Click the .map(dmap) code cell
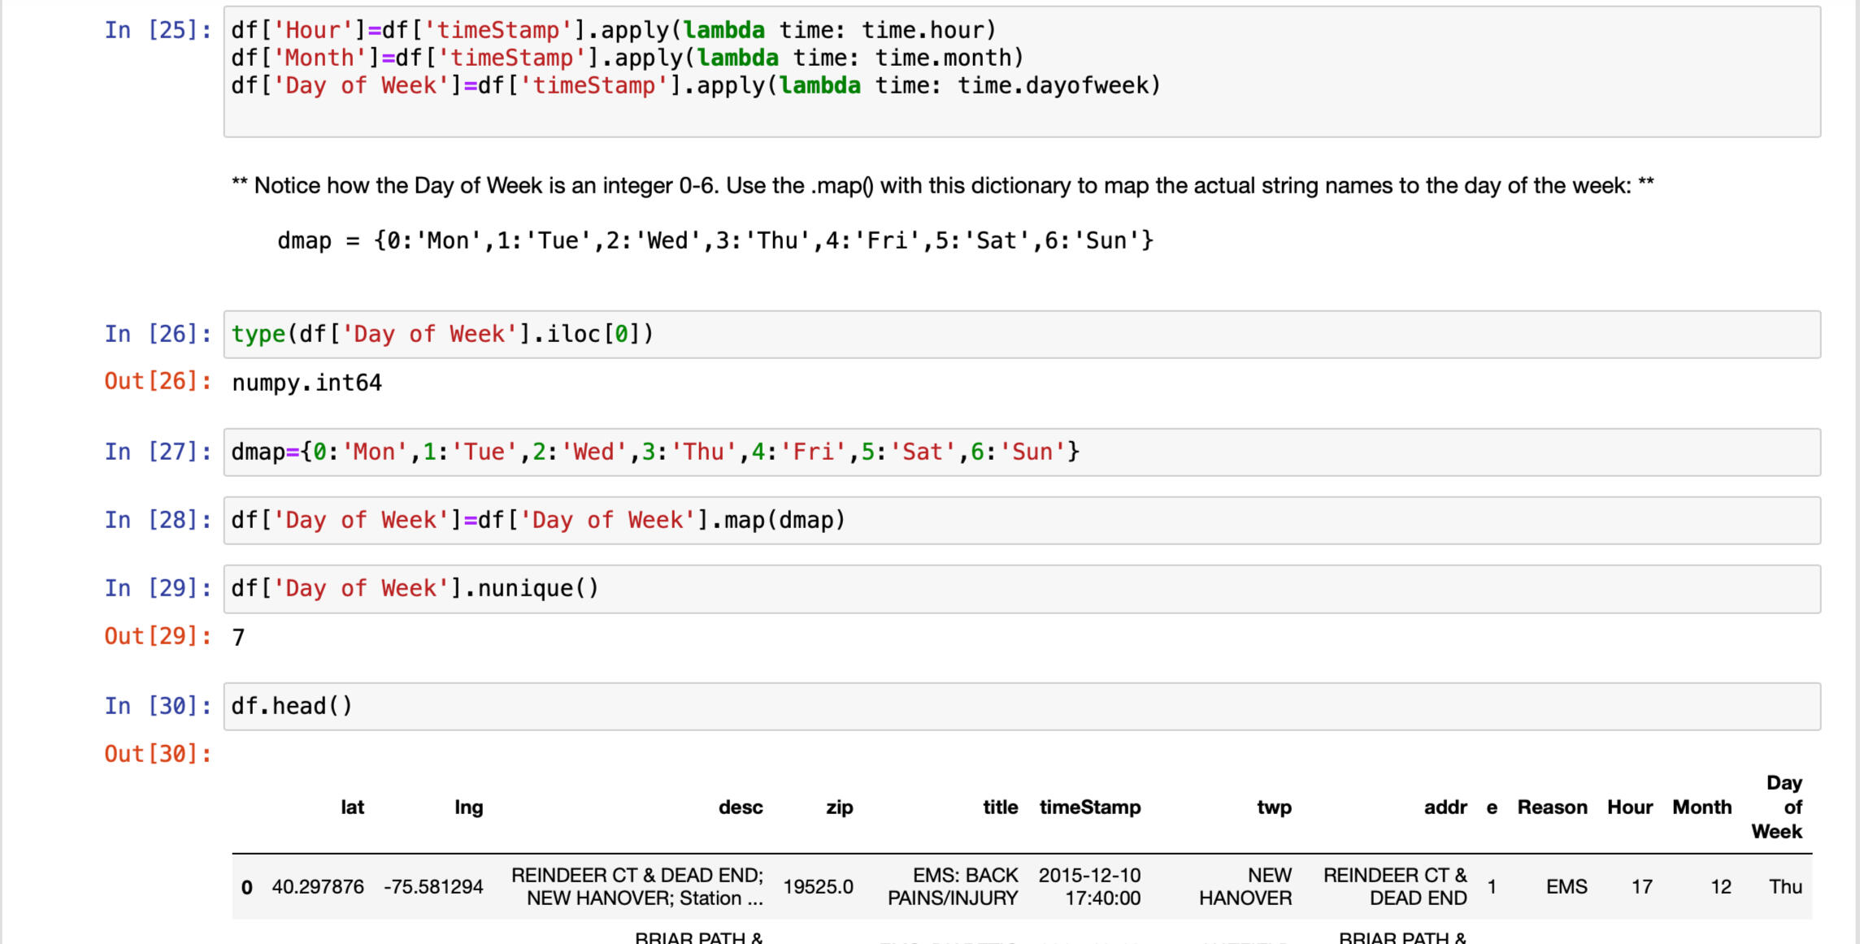1860x944 pixels. coord(1021,520)
